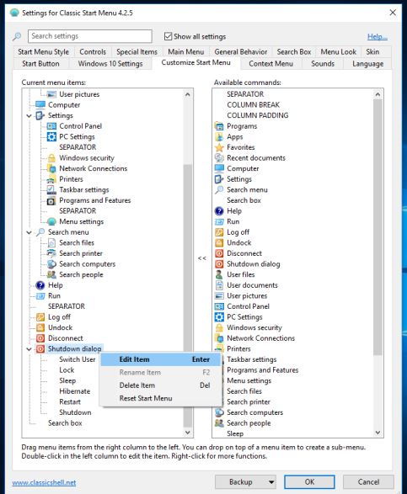The image size is (407, 494).
Task: Select Search box at bottom of left tree
Action: click(x=65, y=423)
